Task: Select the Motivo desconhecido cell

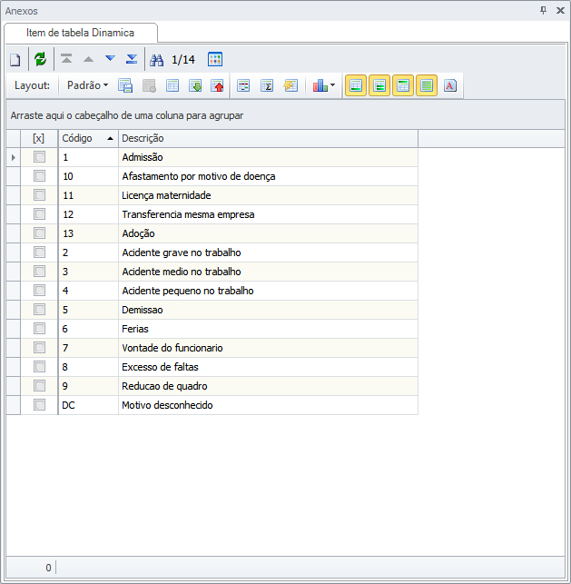Action: tap(268, 405)
